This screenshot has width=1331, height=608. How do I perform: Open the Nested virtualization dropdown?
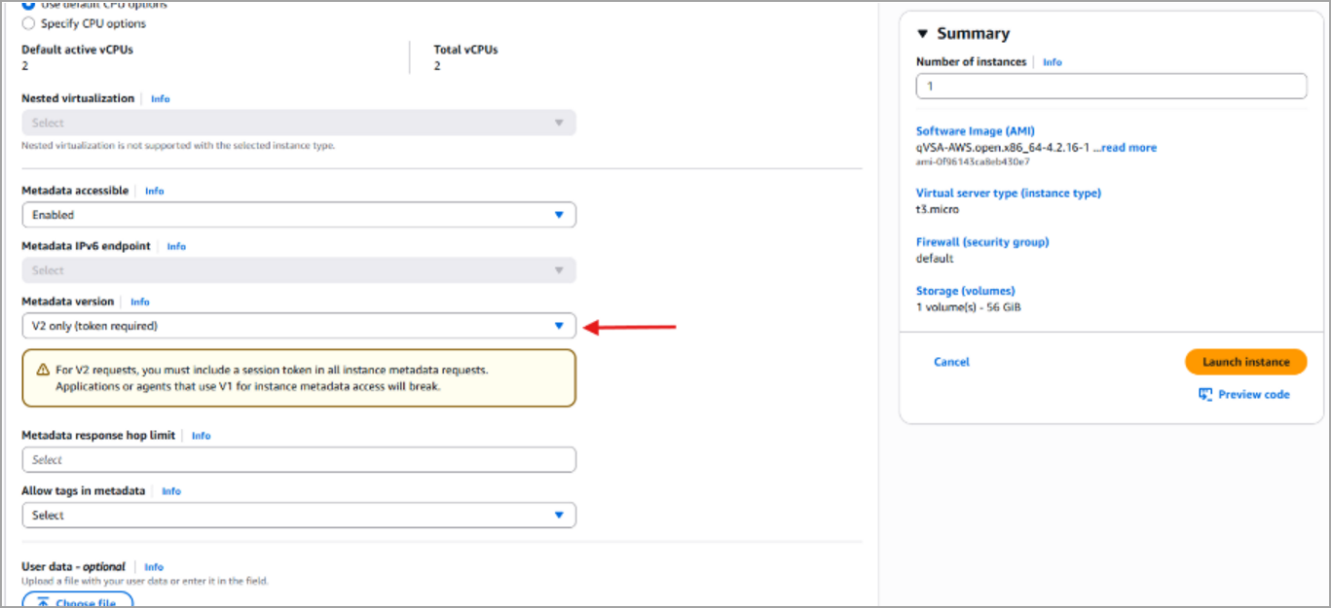tap(299, 123)
